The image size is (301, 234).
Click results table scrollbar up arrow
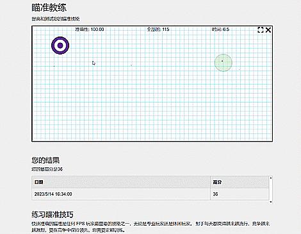point(271,178)
